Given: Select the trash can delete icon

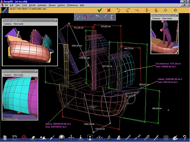Looking at the screenshot, I should click(112, 17).
